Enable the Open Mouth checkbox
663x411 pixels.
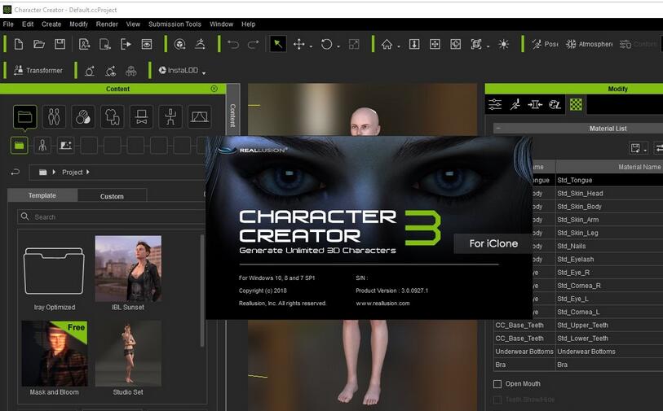pos(497,383)
